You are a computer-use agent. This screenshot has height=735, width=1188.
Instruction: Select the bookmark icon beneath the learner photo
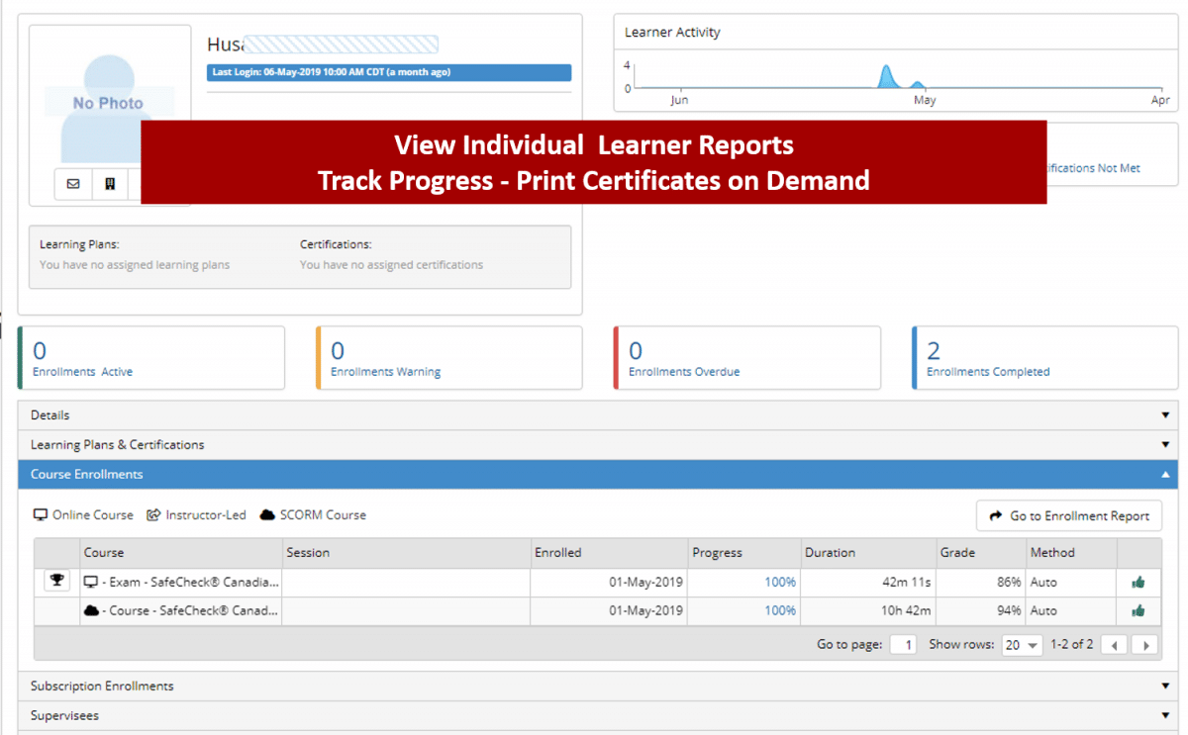(x=110, y=184)
